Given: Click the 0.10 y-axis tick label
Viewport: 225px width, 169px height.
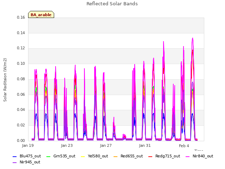Looking at the screenshot, I should click(x=21, y=63).
